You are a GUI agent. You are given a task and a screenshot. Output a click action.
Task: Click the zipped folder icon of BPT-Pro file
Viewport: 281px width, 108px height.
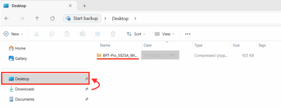pos(99,55)
